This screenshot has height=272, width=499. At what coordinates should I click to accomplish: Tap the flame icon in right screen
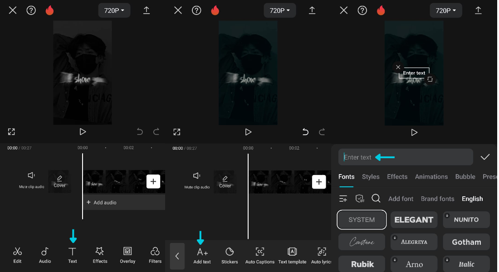pos(381,10)
